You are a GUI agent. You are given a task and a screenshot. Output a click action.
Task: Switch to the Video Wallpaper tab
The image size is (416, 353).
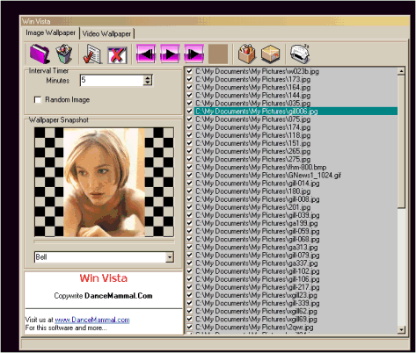[106, 34]
